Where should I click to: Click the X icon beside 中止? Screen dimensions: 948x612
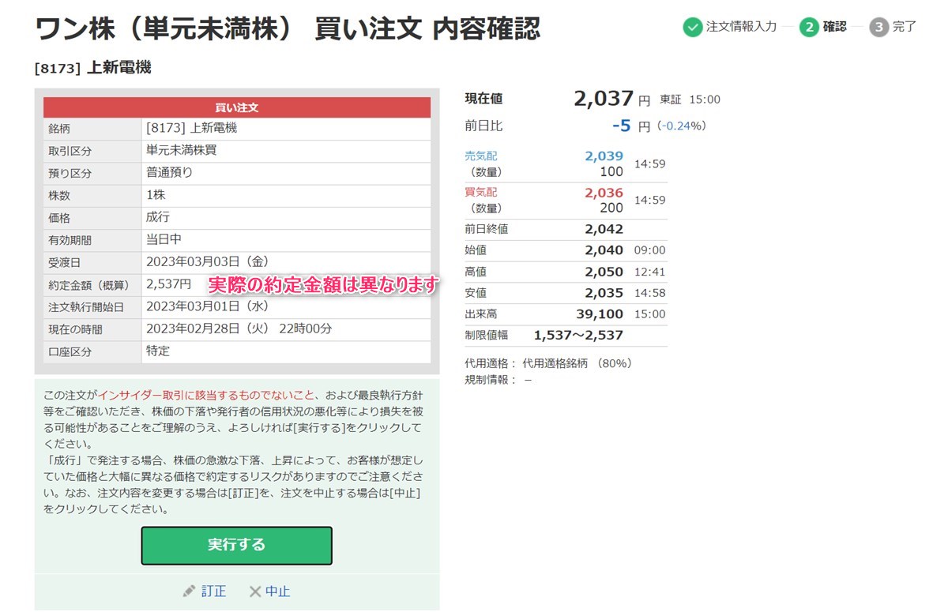pyautogui.click(x=254, y=591)
